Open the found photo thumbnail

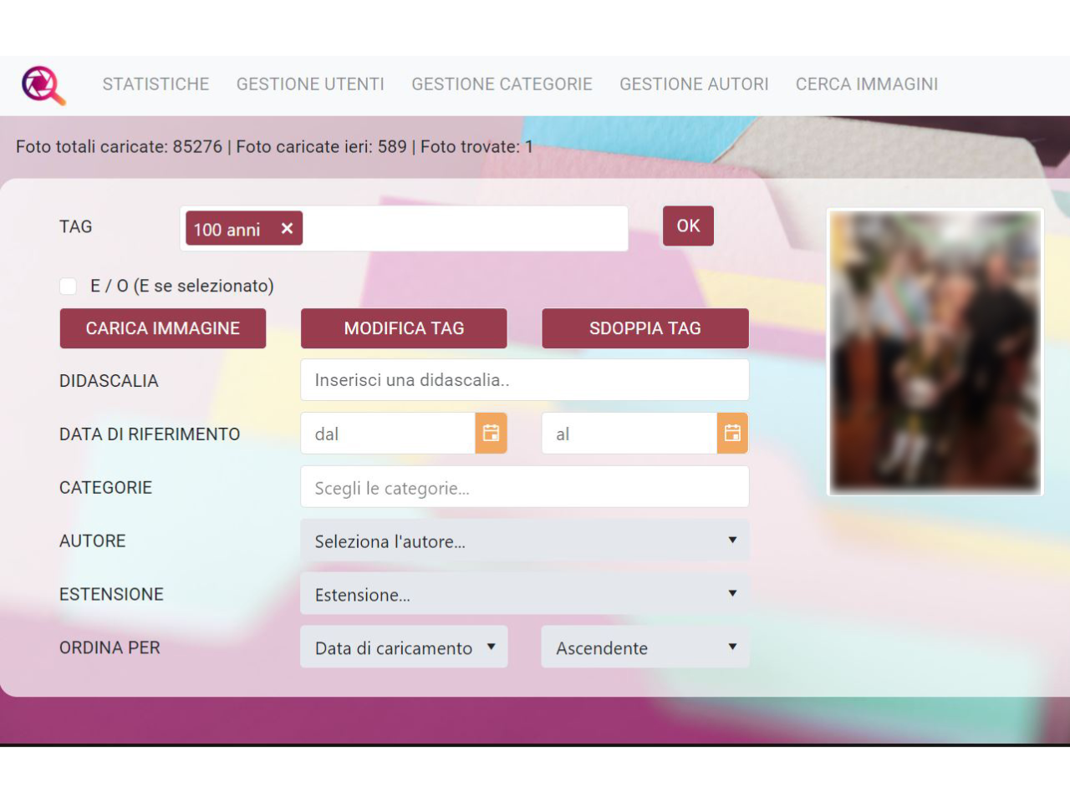tap(935, 352)
